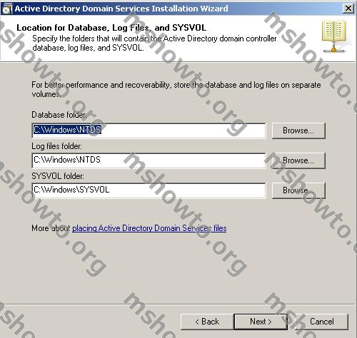Screen dimensions: 357x338
Task: Click the open book directory icon
Action: pos(333,36)
